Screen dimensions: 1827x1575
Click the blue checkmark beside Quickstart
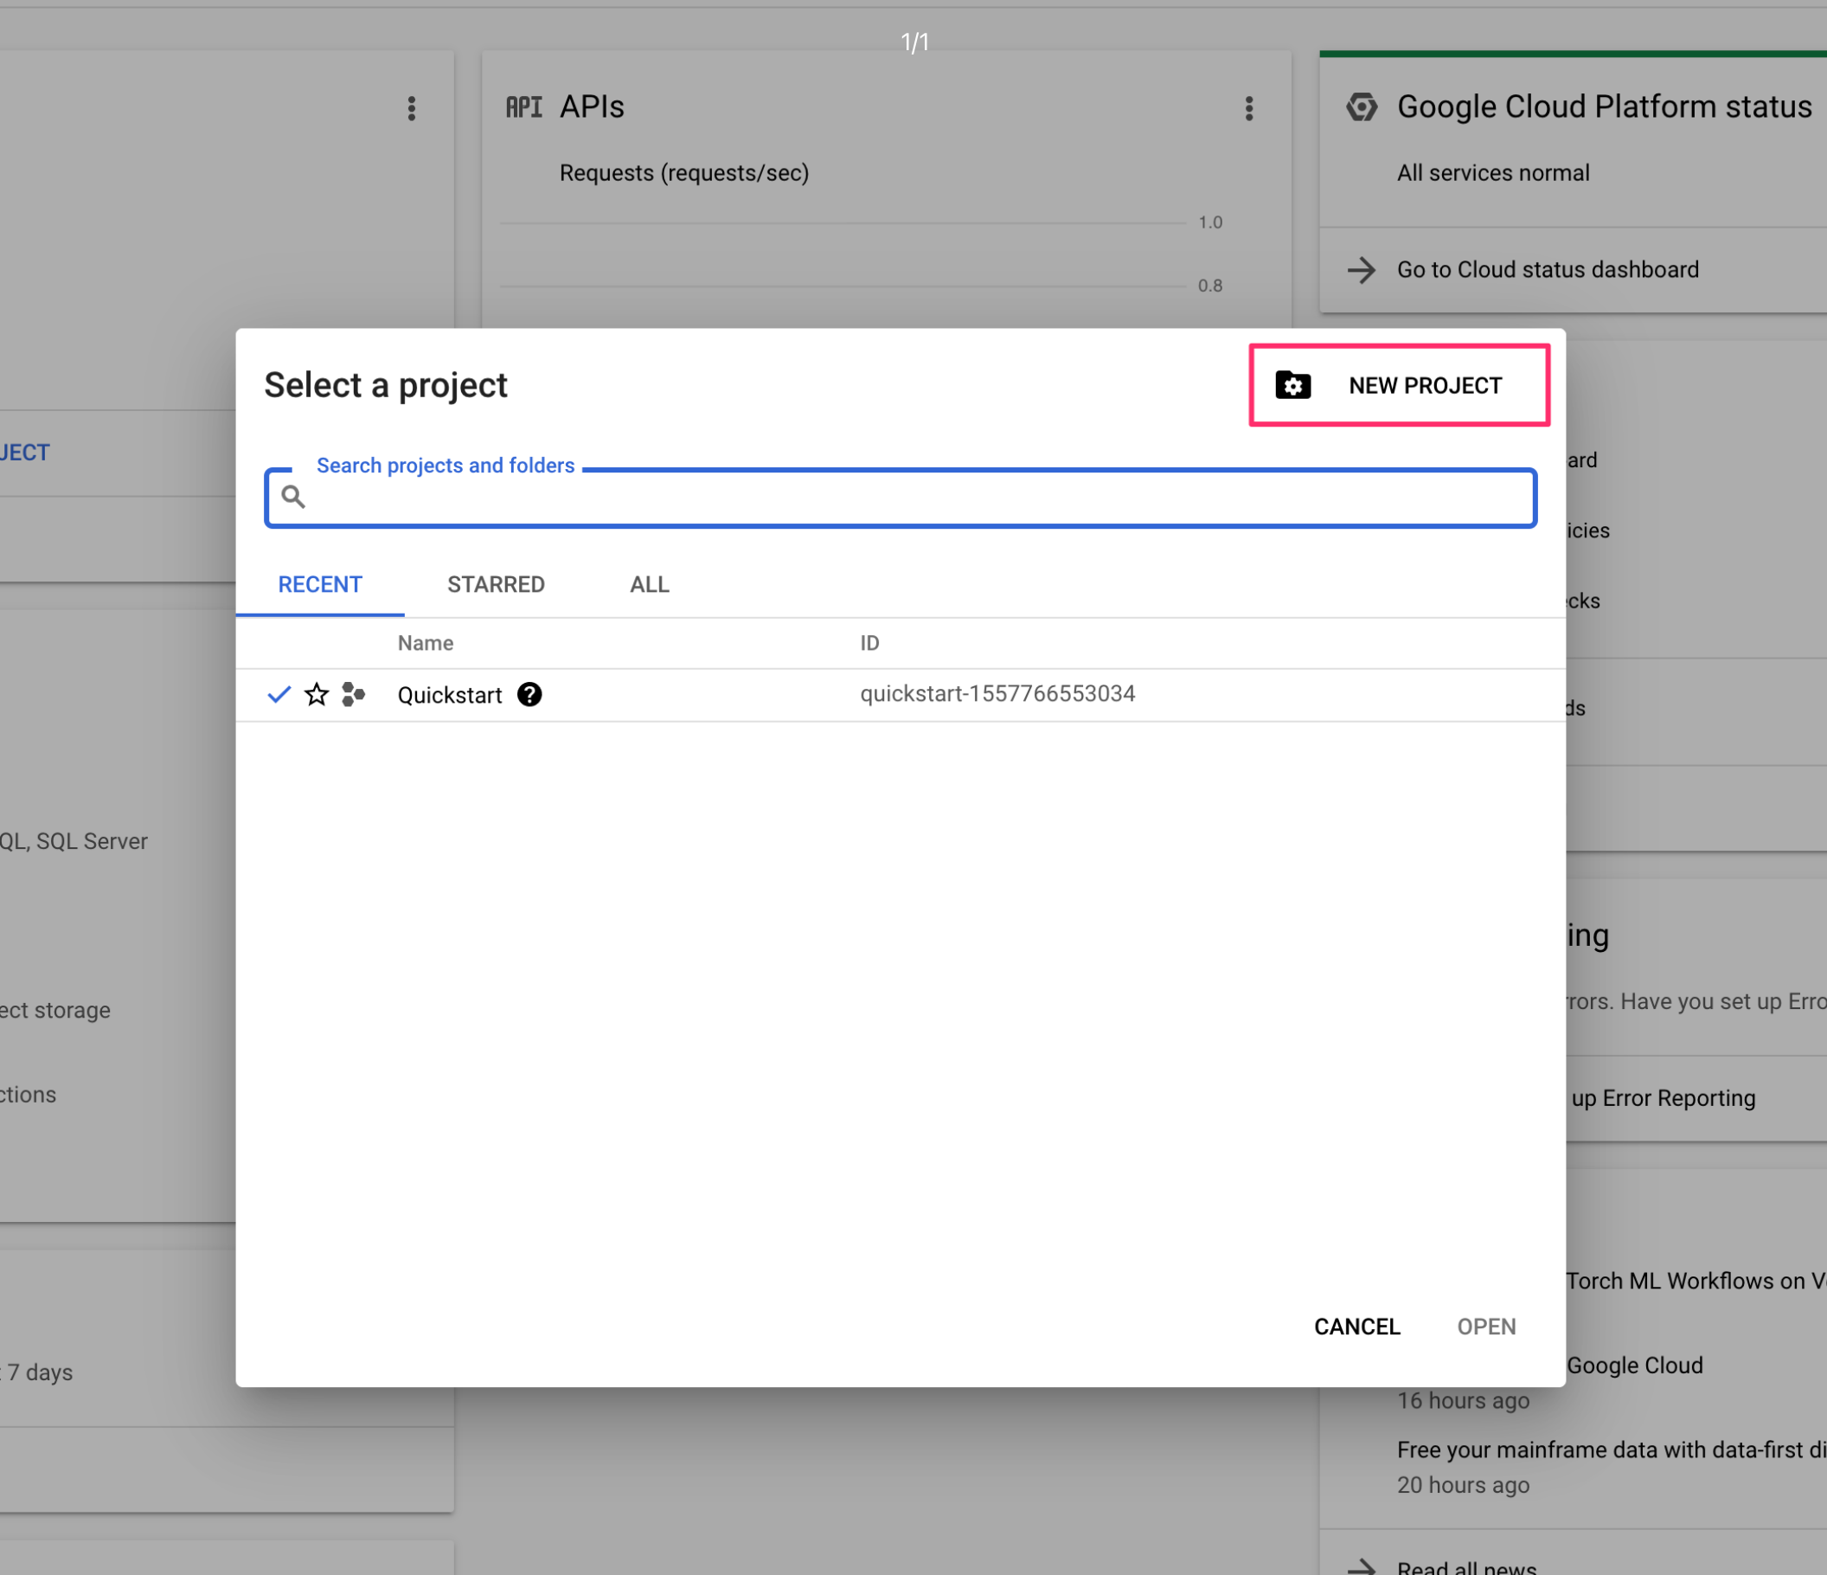(279, 695)
